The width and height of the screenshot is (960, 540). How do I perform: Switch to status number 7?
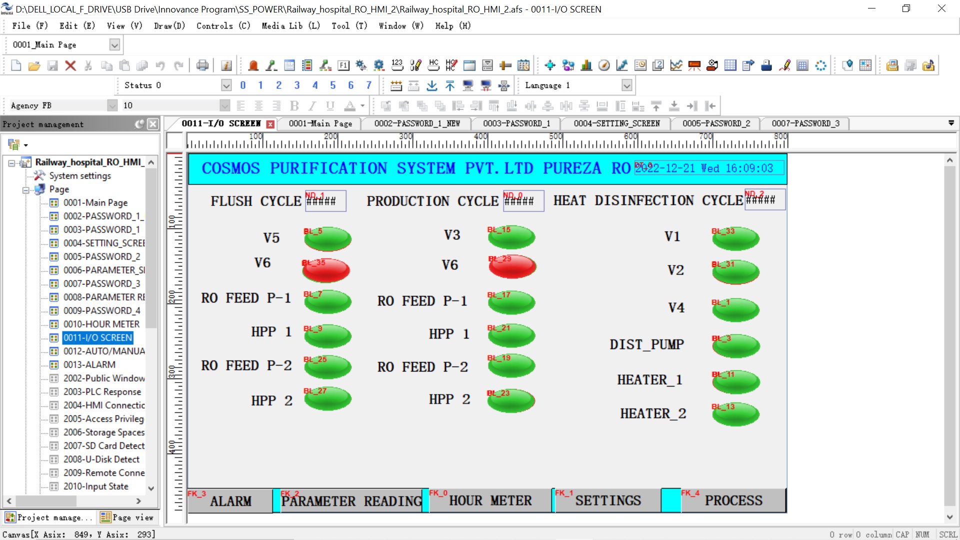point(369,85)
